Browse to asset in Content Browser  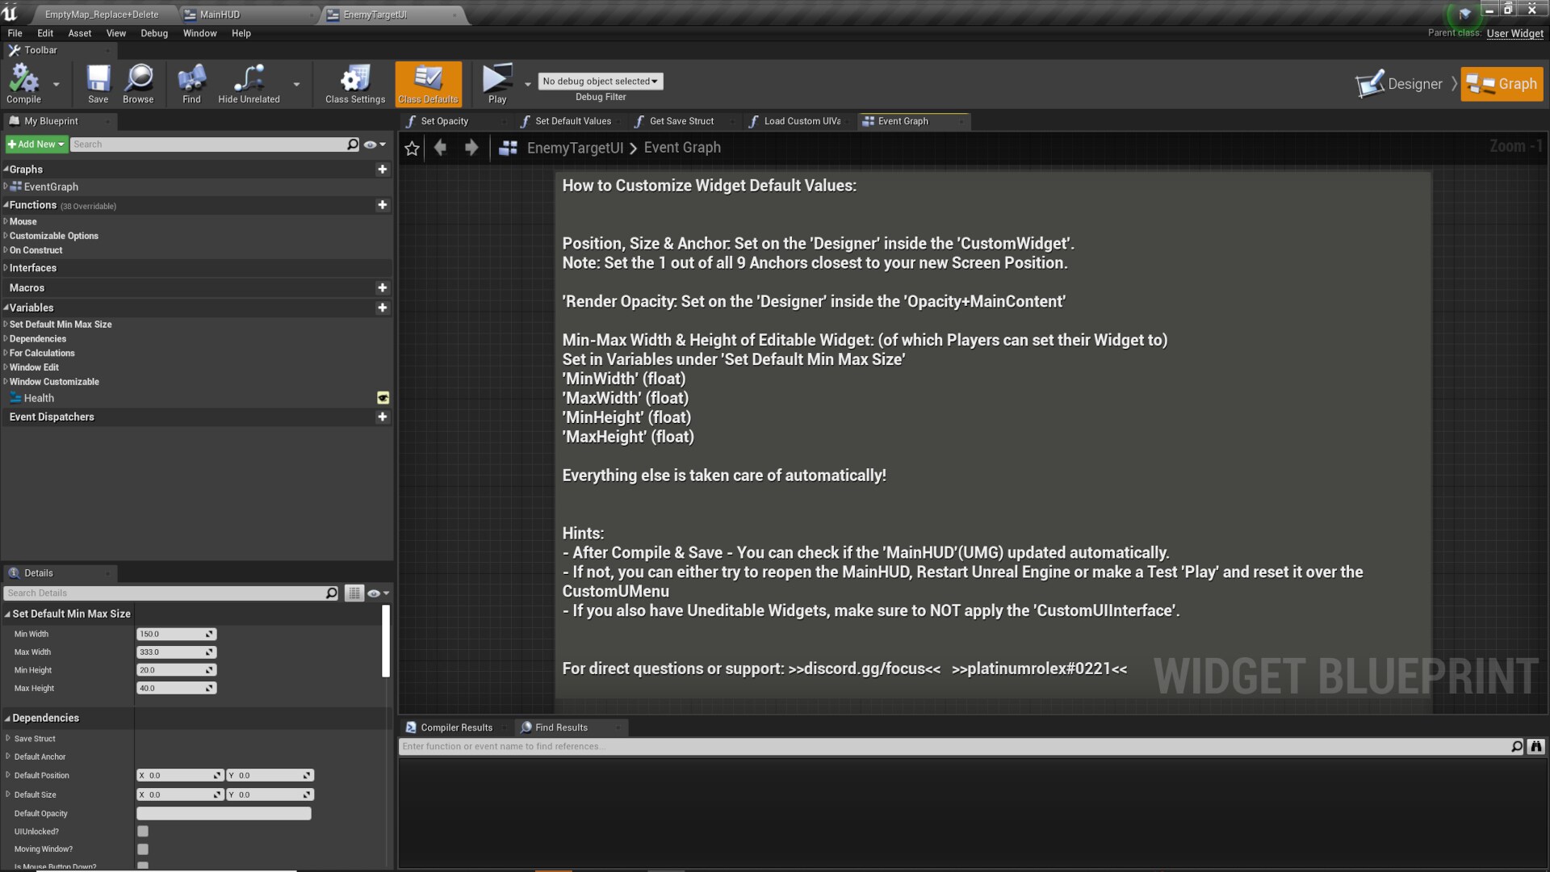[x=138, y=84]
